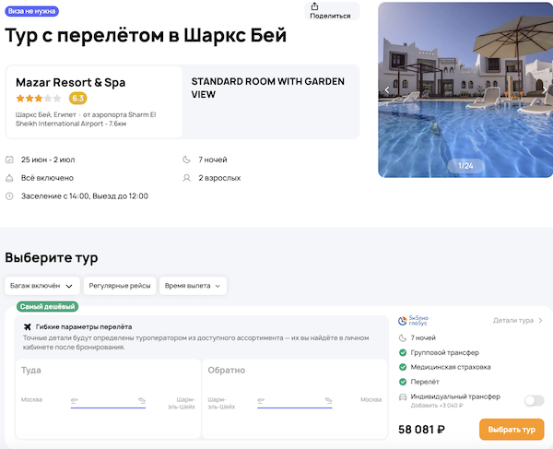The height and width of the screenshot is (449, 553).
Task: Enable the Индивидуальный трансфер toggle
Action: (533, 400)
